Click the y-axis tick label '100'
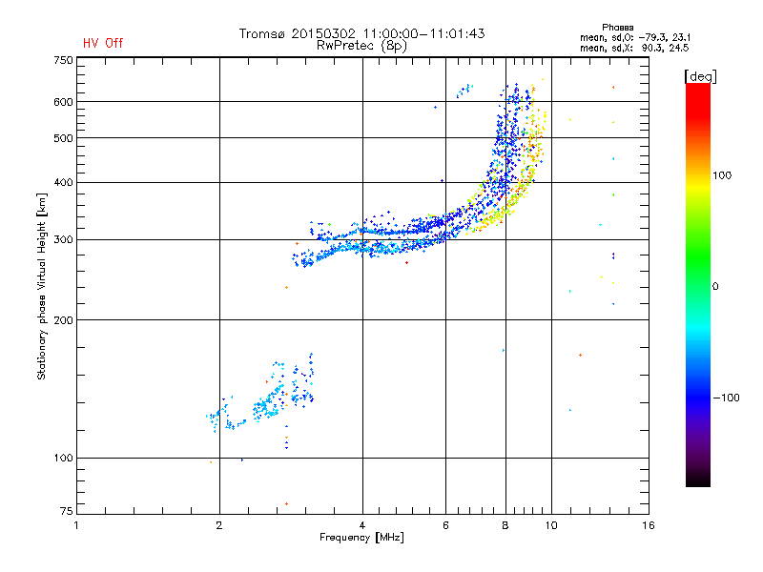The width and height of the screenshot is (763, 572). click(x=63, y=458)
